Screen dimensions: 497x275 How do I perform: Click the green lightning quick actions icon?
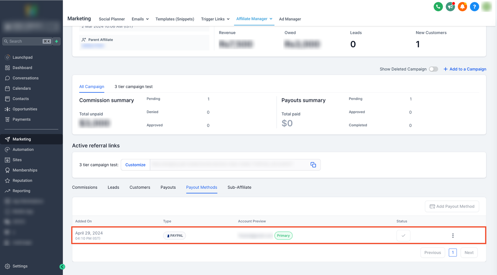(56, 41)
